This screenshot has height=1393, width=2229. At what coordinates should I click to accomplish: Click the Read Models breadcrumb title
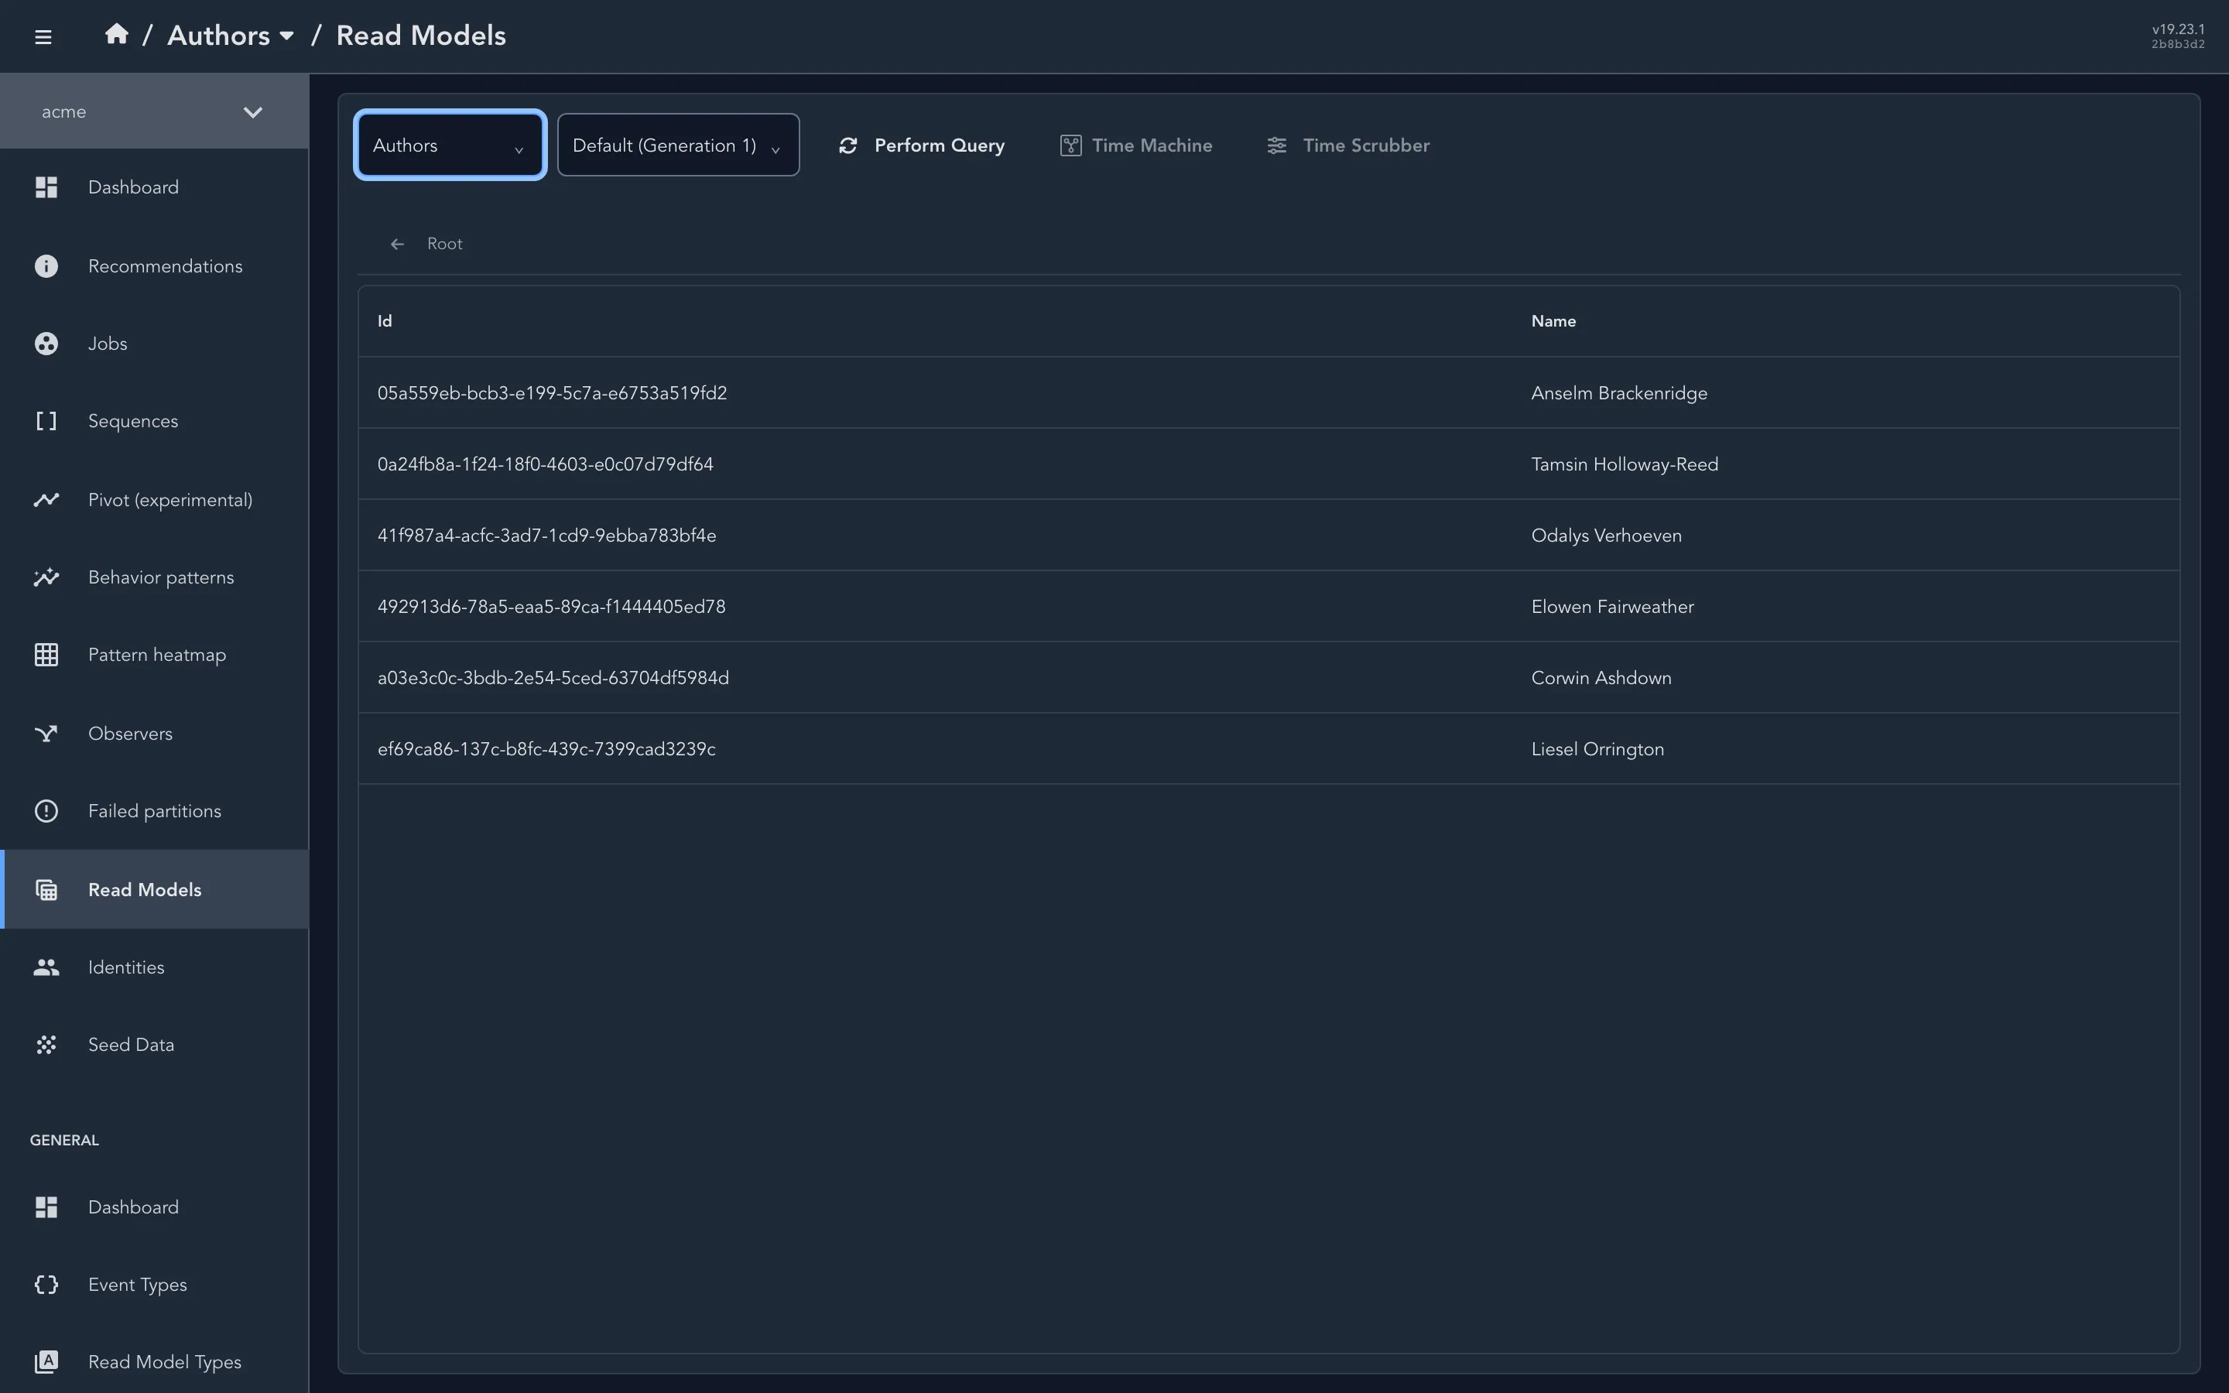[x=421, y=35]
